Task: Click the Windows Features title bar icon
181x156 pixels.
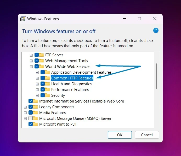Action: point(23,19)
